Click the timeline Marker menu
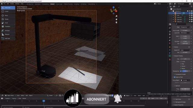Screen dimensions: 193x108 coord(24,98)
